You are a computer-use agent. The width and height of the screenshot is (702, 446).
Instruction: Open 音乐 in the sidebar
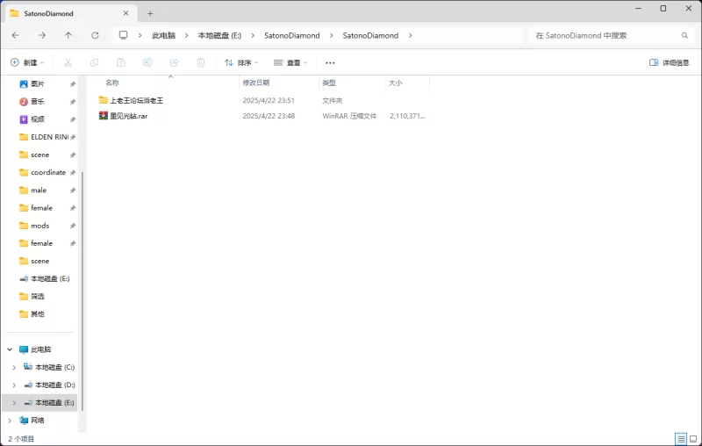[x=38, y=102]
